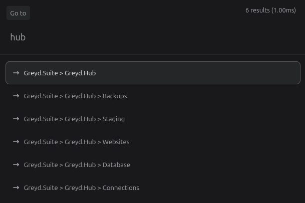Open the top Greyd.Suite > Greyd.Hub result
The width and height of the screenshot is (305, 203).
[153, 73]
